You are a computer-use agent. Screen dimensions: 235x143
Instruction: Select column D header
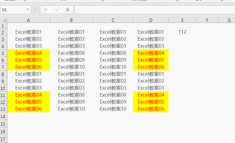(151, 20)
